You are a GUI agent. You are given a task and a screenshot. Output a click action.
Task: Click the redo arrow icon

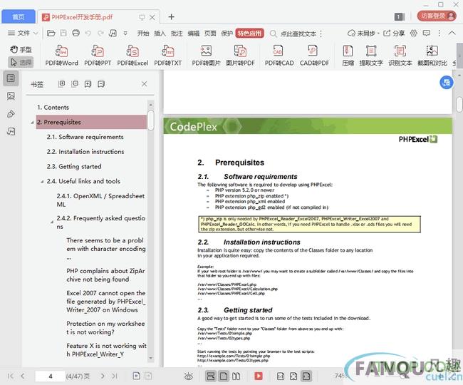pyautogui.click(x=100, y=33)
